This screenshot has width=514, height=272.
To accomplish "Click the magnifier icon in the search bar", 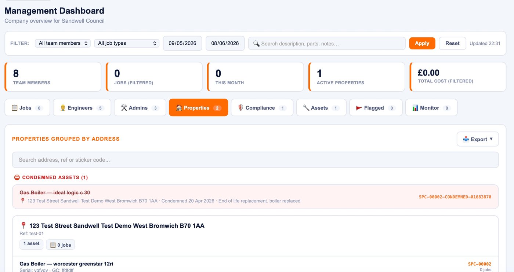I will click(256, 44).
